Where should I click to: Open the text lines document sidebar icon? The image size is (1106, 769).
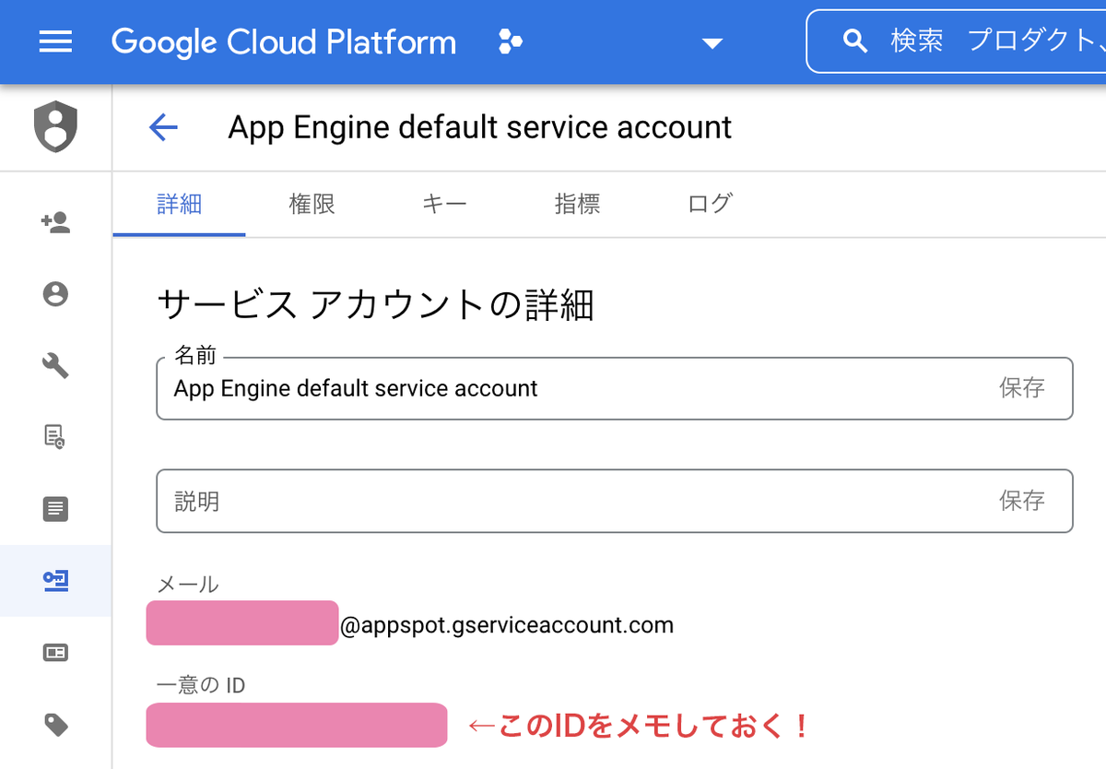[55, 509]
